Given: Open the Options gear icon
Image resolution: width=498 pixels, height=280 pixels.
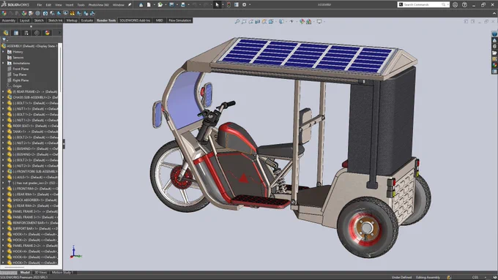Looking at the screenshot, I should (244, 5).
